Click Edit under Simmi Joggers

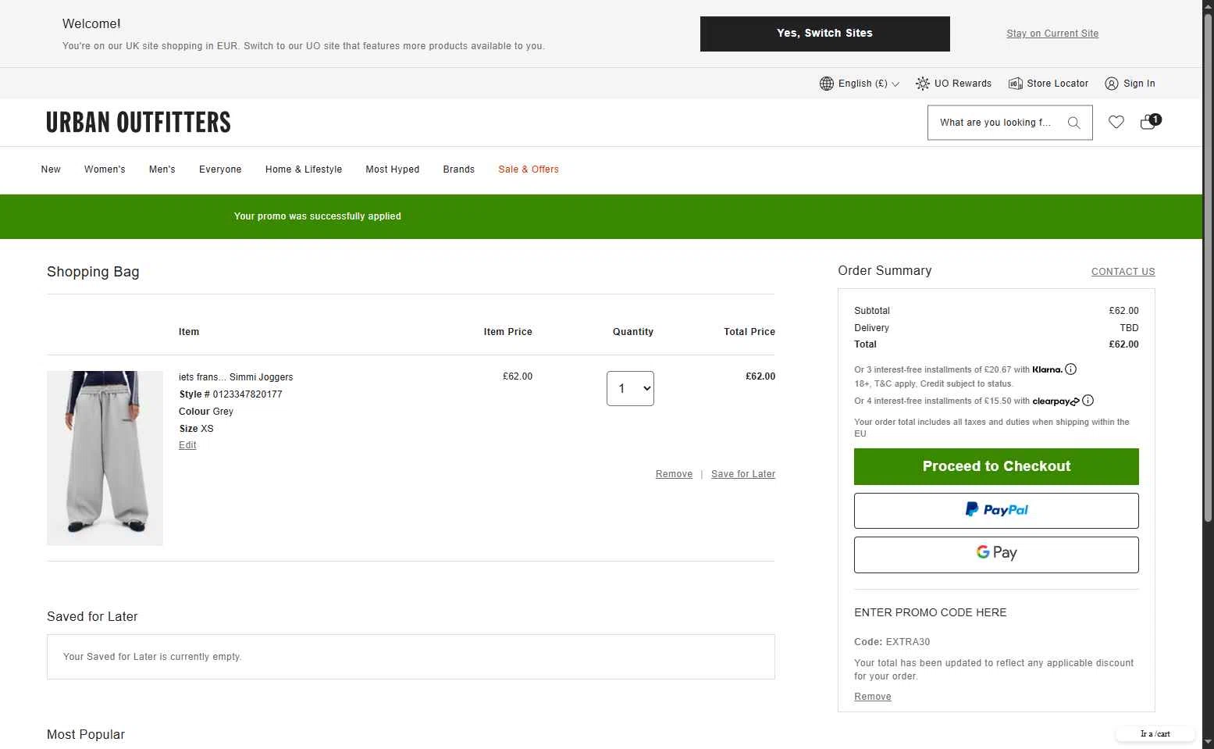187,445
